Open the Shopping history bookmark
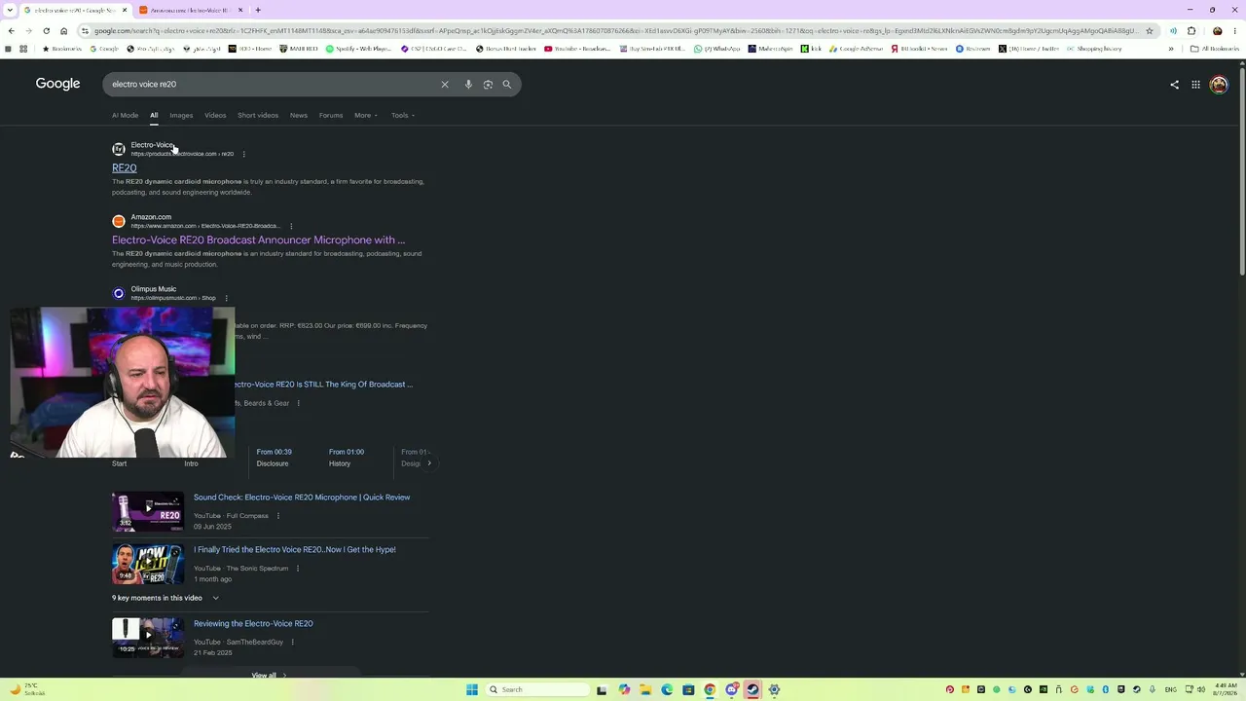Viewport: 1246px width, 701px height. coord(1094,49)
